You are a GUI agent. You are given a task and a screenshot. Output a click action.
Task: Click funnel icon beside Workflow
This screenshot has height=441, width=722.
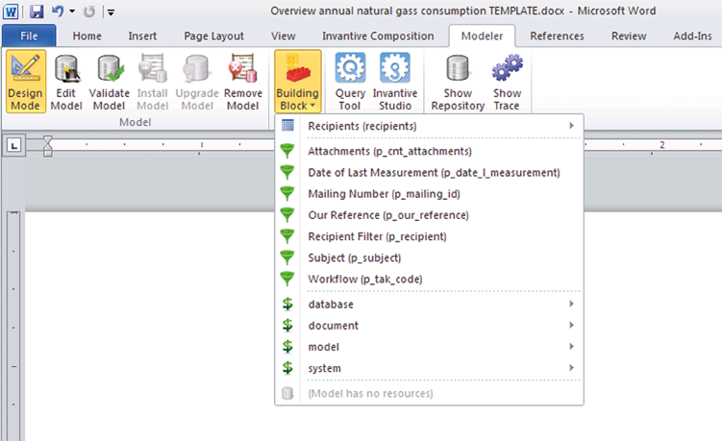(x=287, y=279)
